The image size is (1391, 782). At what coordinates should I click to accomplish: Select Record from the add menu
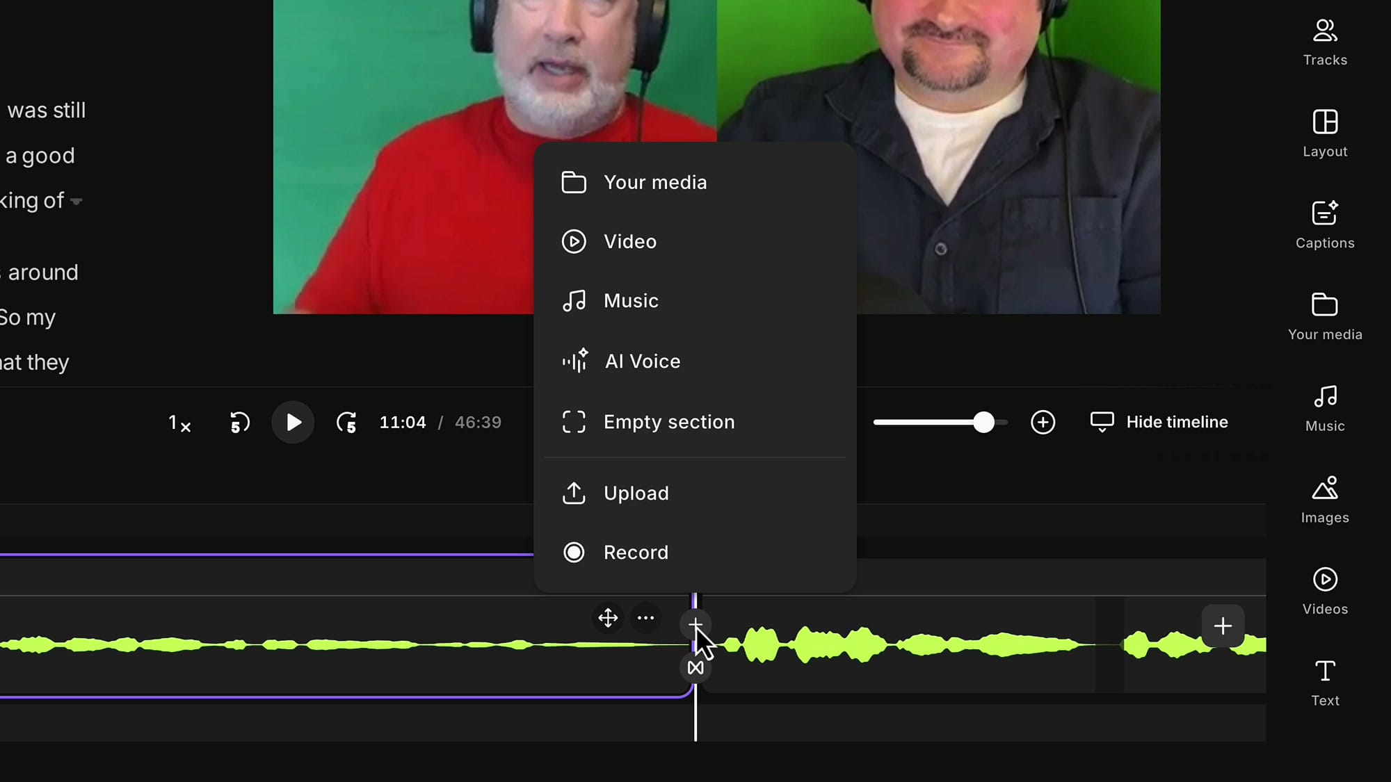click(x=635, y=552)
